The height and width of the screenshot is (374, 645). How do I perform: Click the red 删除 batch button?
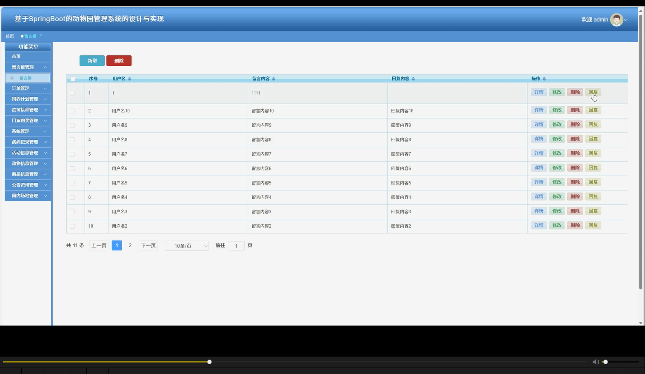(119, 61)
